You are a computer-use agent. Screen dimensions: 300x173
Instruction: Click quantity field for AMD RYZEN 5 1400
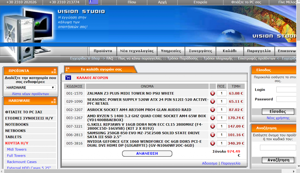pos(221,118)
